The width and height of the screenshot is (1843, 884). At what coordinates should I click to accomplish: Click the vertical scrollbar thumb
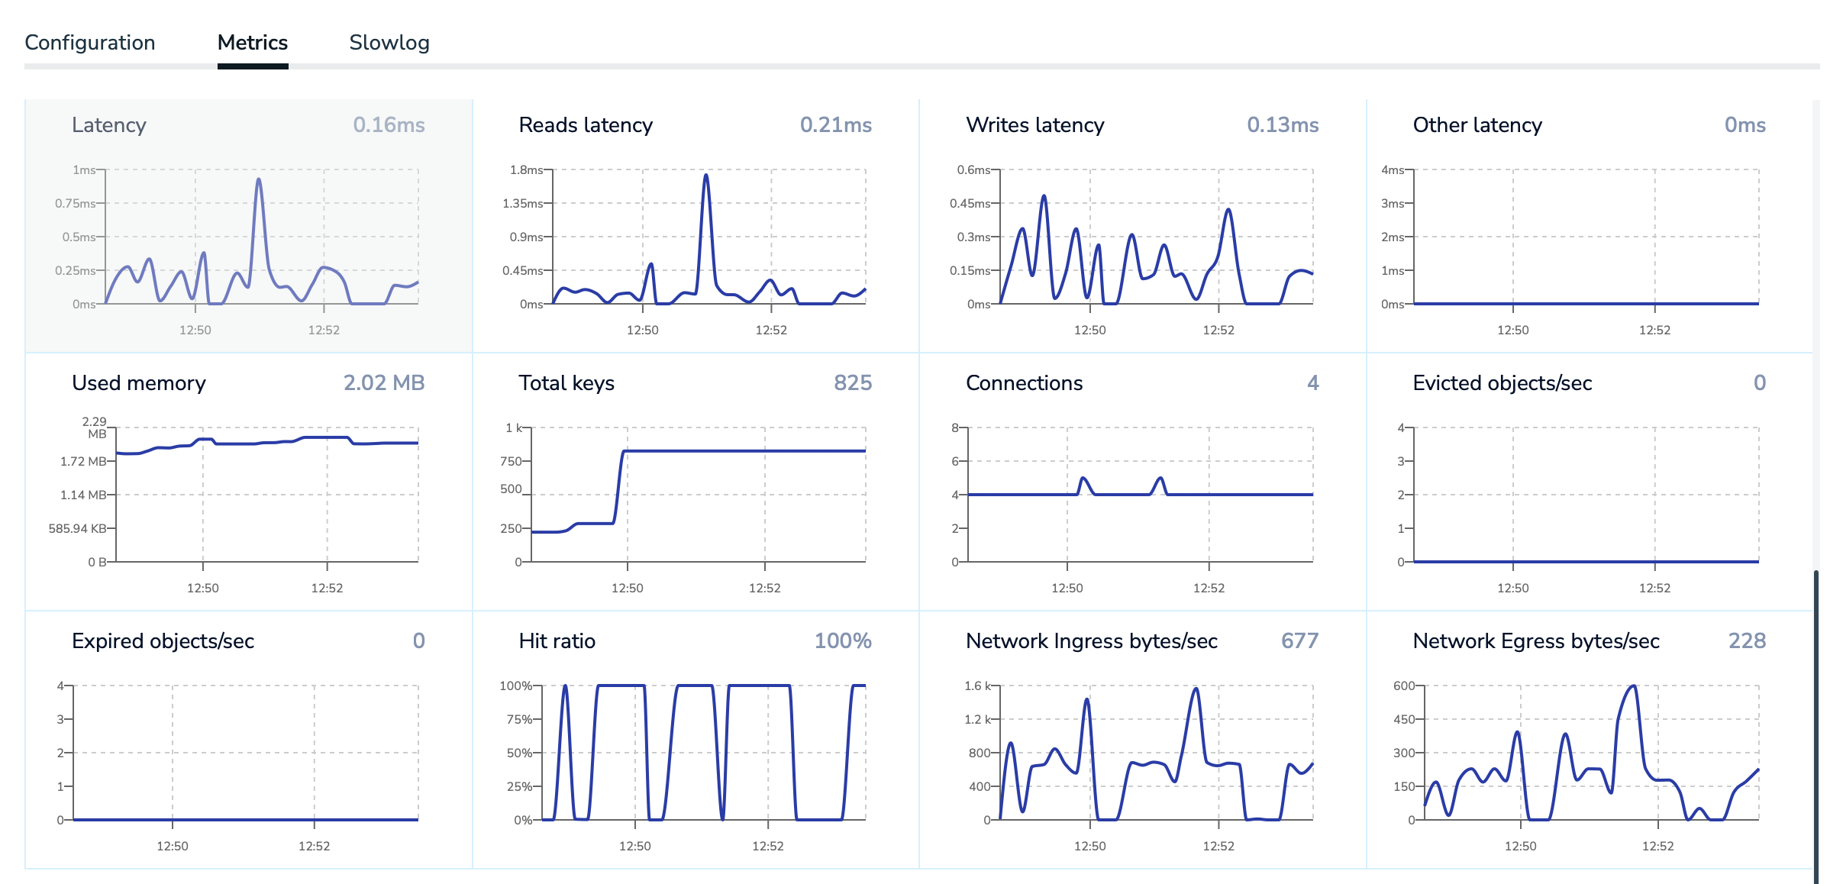tap(1816, 725)
